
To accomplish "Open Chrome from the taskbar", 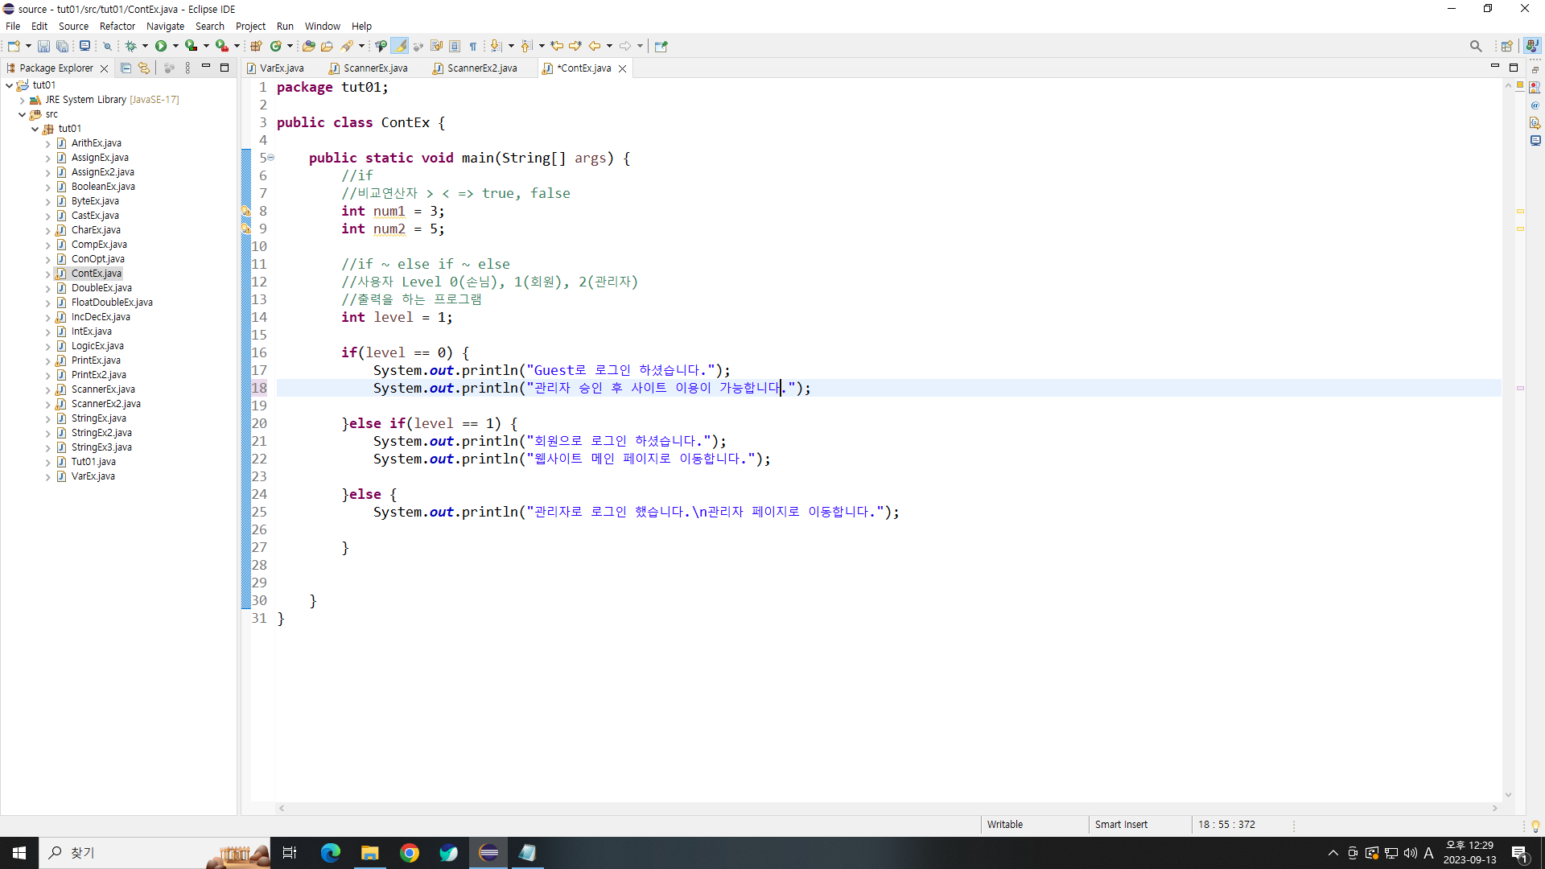I will click(410, 853).
